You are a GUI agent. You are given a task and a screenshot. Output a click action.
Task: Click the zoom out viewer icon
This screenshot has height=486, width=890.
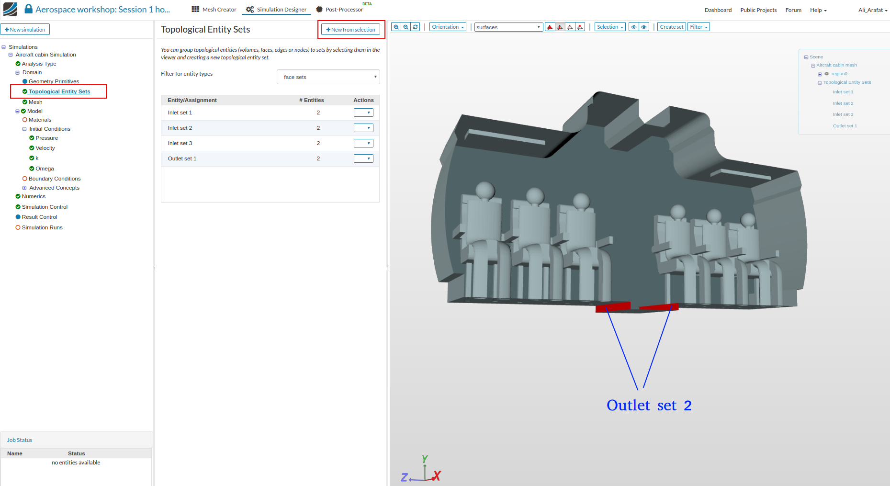406,27
